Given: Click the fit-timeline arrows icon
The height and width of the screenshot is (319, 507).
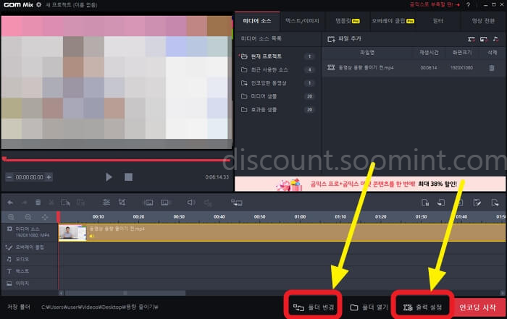Looking at the screenshot, I should (x=45, y=217).
